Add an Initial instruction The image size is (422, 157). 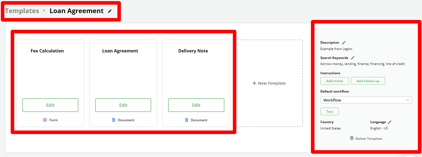tap(334, 81)
